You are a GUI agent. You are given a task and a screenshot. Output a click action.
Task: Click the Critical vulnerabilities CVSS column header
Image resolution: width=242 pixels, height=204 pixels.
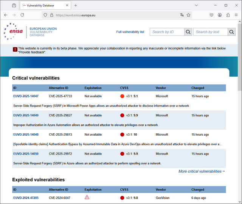pos(124,88)
